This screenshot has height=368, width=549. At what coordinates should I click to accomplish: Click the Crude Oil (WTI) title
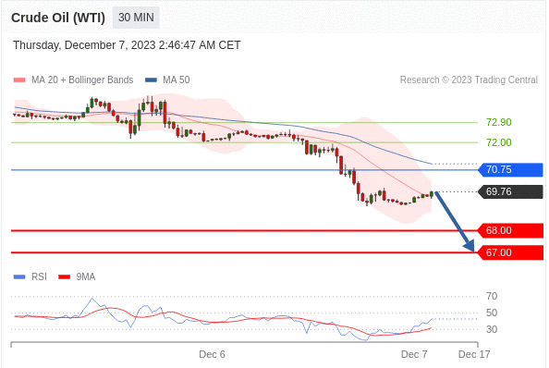point(58,18)
